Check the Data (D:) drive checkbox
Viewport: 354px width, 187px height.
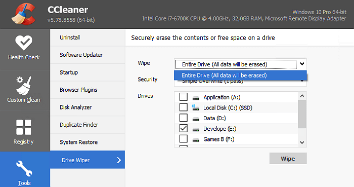click(x=183, y=118)
